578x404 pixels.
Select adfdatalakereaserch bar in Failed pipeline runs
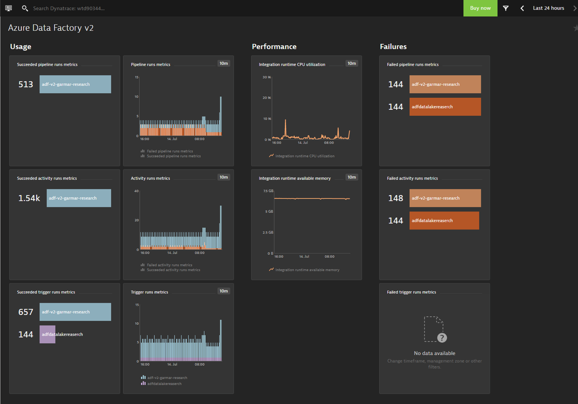click(x=445, y=107)
